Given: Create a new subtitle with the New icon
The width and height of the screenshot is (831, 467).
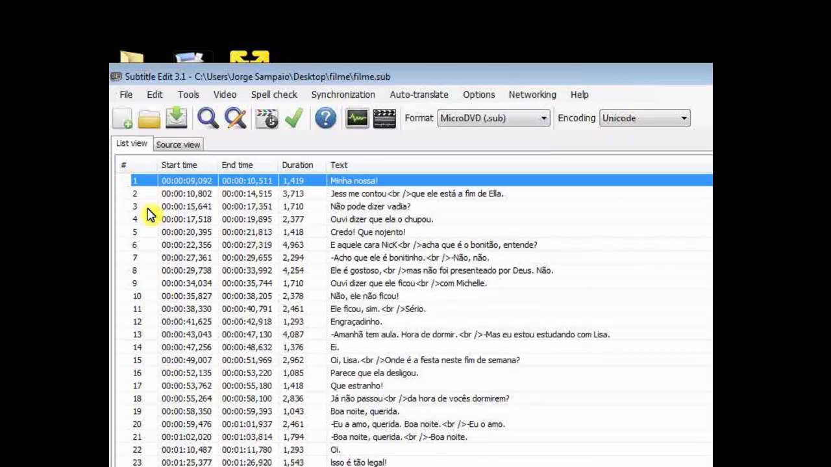Looking at the screenshot, I should tap(123, 118).
